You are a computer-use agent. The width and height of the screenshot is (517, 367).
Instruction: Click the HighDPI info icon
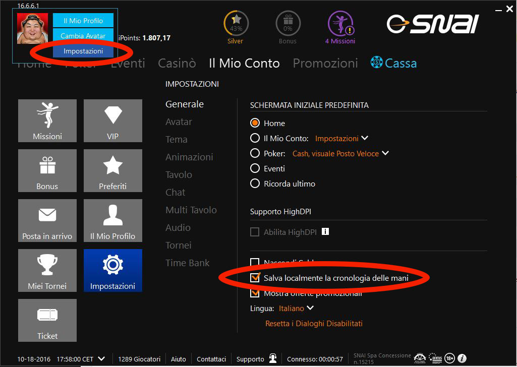point(325,231)
